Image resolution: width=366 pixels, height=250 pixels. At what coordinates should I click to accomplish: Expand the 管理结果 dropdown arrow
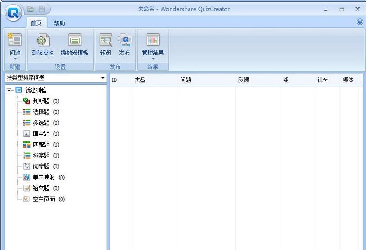pos(153,59)
